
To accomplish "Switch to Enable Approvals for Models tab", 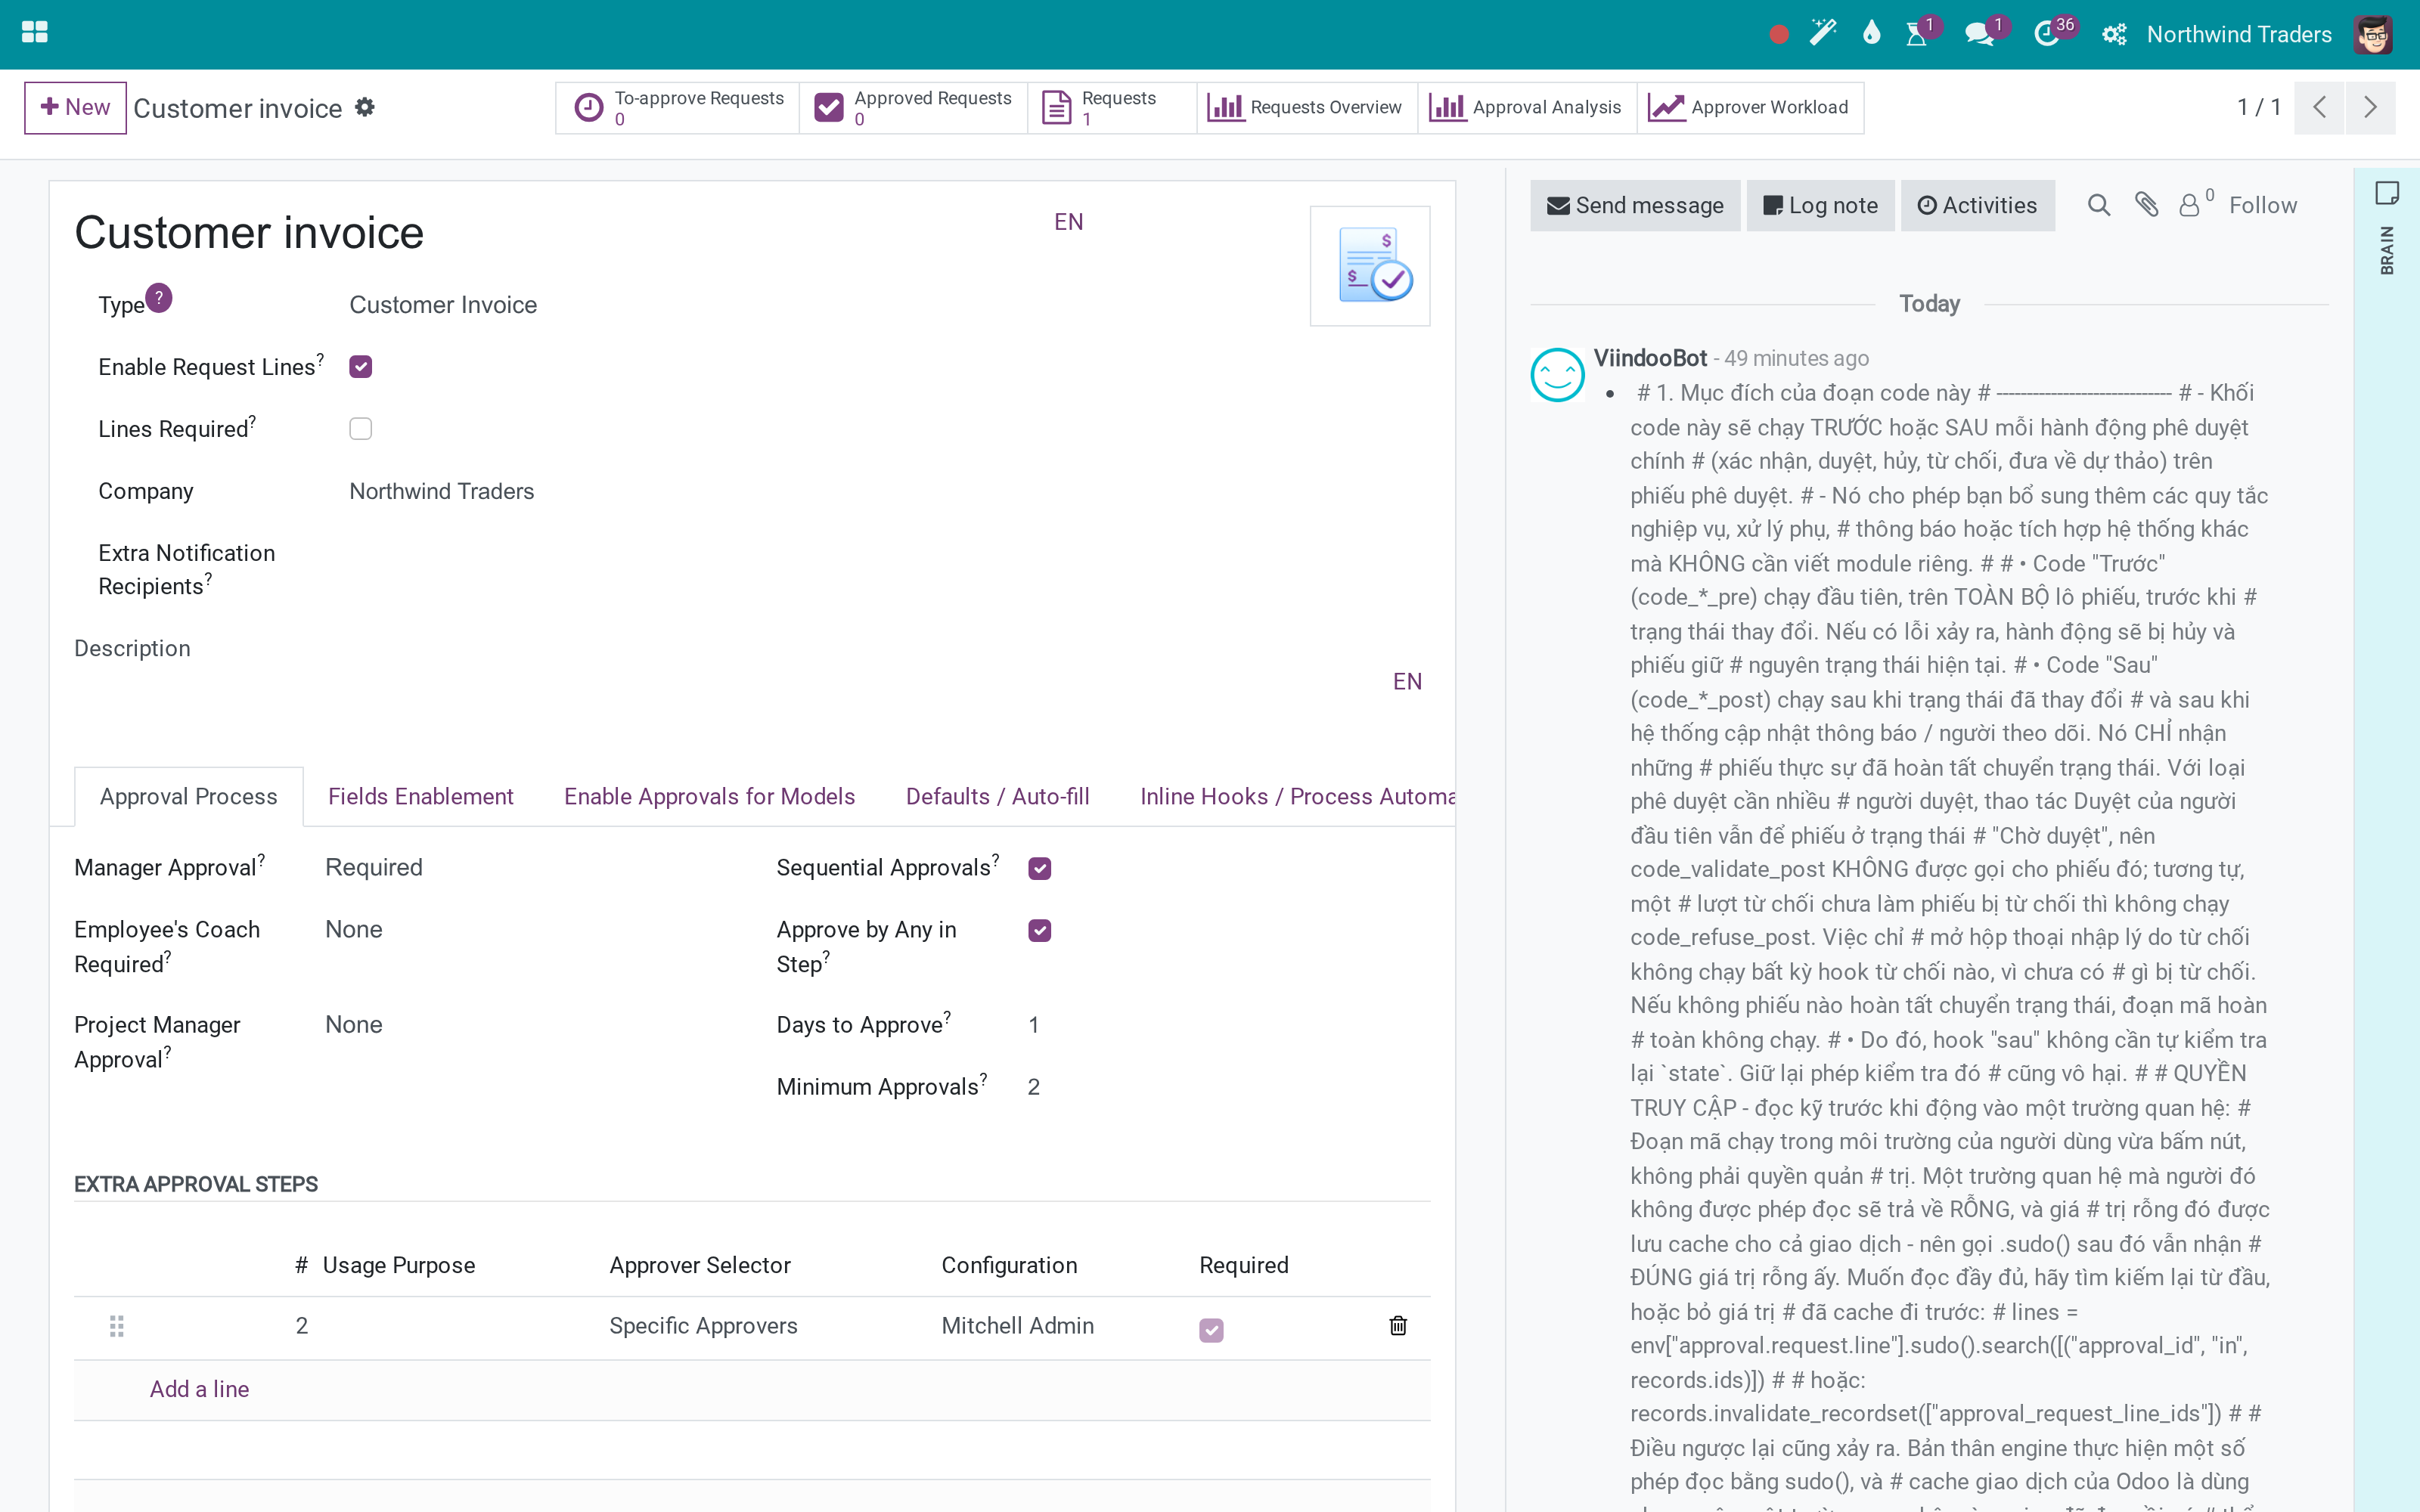I will click(x=709, y=796).
